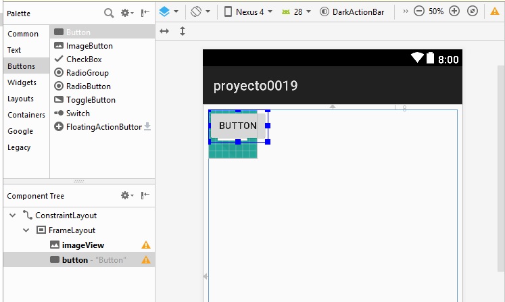This screenshot has width=505, height=302.
Task: Click the DarkActionBar theme selector
Action: point(352,11)
